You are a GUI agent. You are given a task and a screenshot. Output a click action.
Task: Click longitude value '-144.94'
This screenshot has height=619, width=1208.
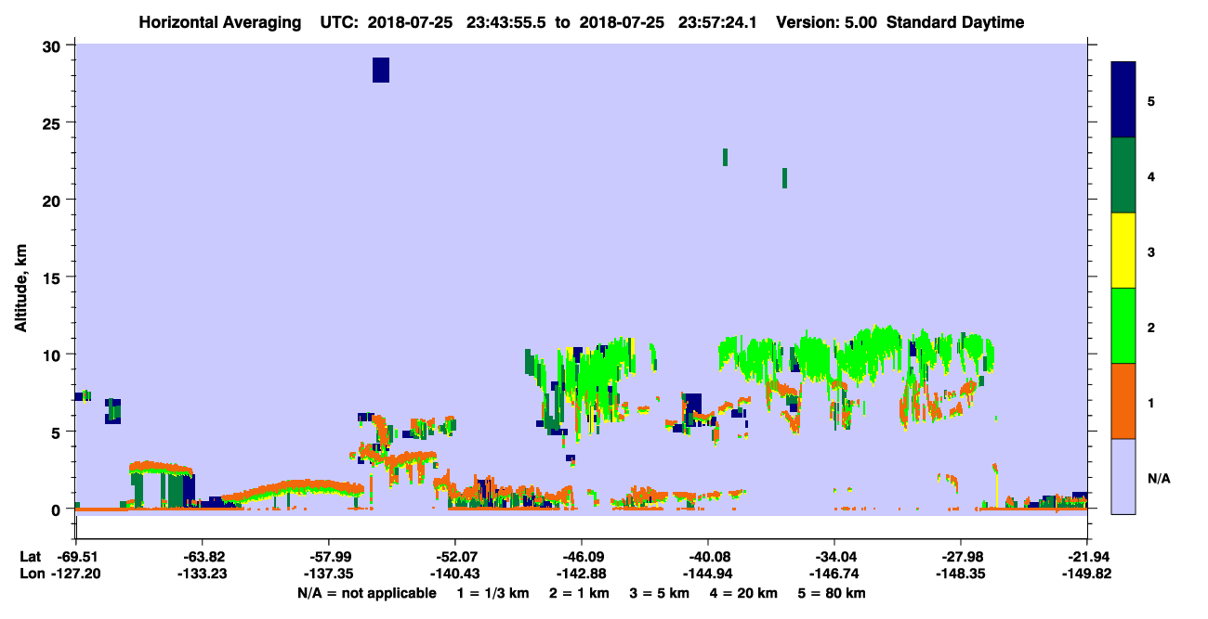click(x=708, y=574)
